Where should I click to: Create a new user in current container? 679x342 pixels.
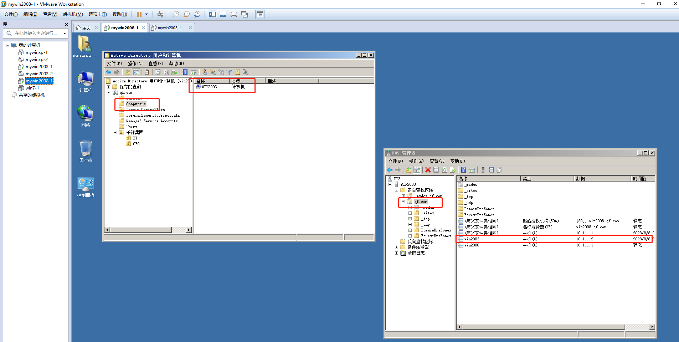pos(204,72)
